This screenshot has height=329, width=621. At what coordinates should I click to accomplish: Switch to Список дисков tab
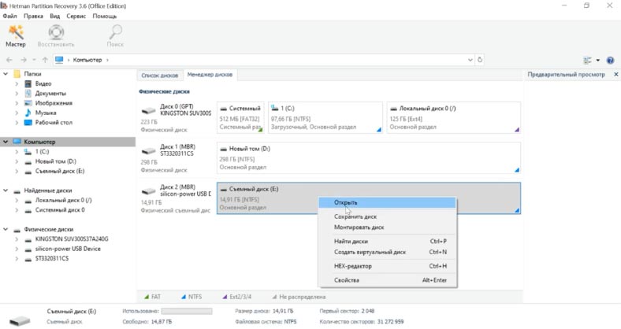[x=160, y=75]
